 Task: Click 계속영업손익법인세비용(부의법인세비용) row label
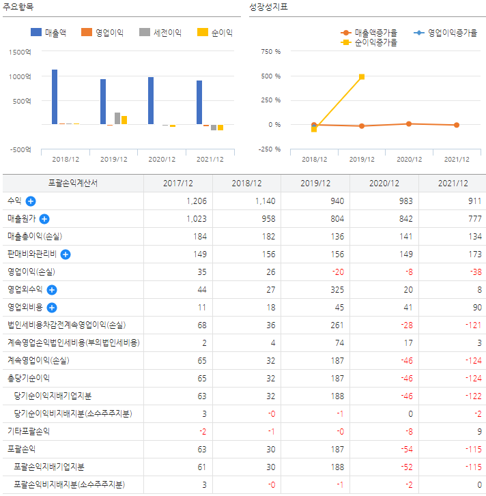coord(74,343)
